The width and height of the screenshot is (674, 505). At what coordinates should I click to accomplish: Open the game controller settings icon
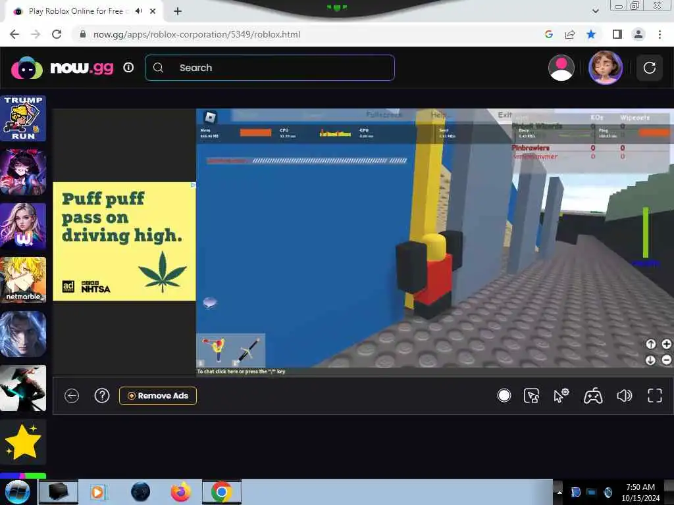(593, 395)
